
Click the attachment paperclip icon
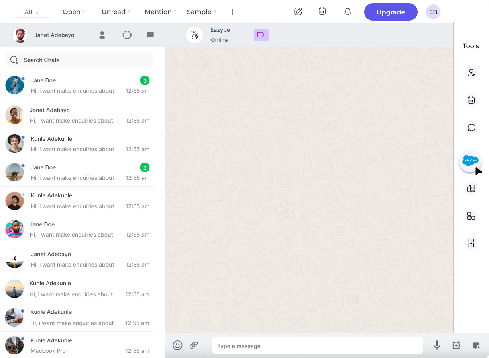[194, 345]
